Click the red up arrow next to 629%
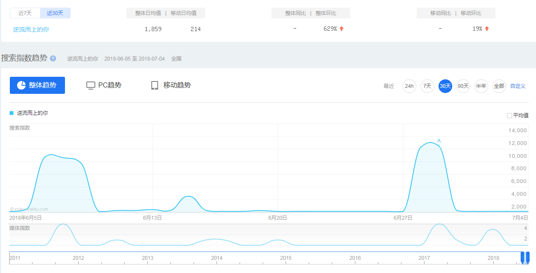Viewport: 536px width, 273px height. [x=342, y=29]
